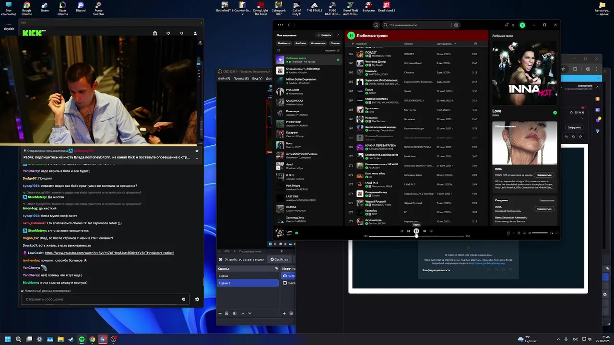Open emoji picker in Kick chat
Viewport: 614px width, 345px height.
coord(184,299)
